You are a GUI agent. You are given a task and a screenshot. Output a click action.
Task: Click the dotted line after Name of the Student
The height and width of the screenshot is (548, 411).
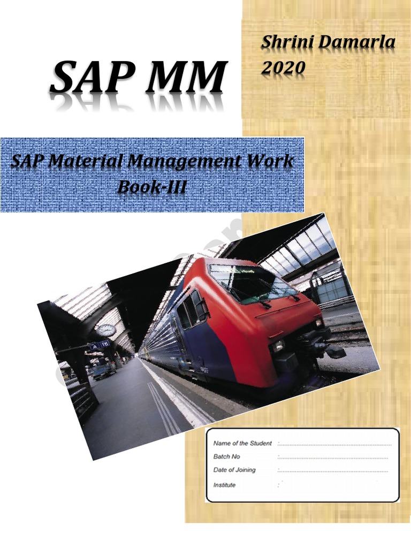[x=335, y=445]
